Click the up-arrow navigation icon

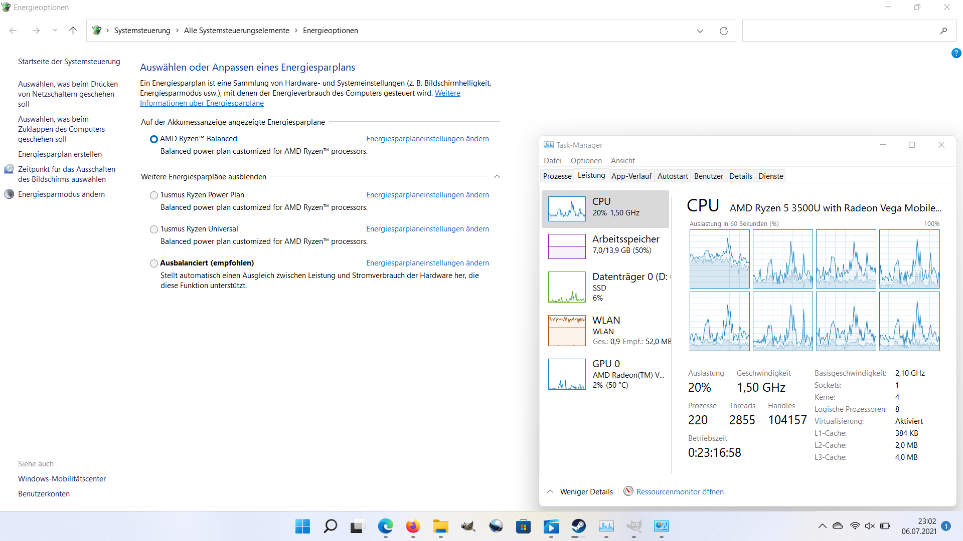click(x=73, y=31)
